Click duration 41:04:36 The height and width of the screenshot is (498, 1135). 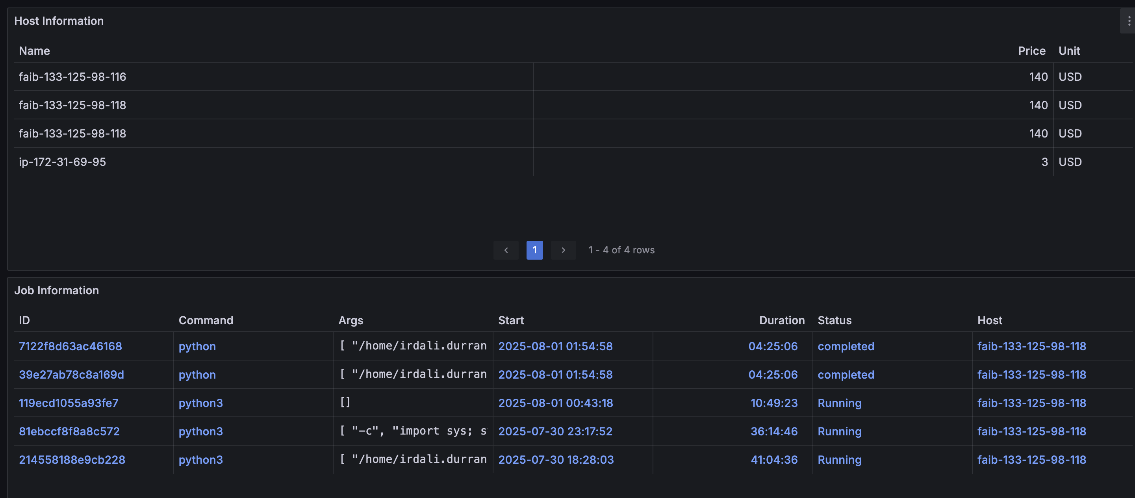[774, 459]
